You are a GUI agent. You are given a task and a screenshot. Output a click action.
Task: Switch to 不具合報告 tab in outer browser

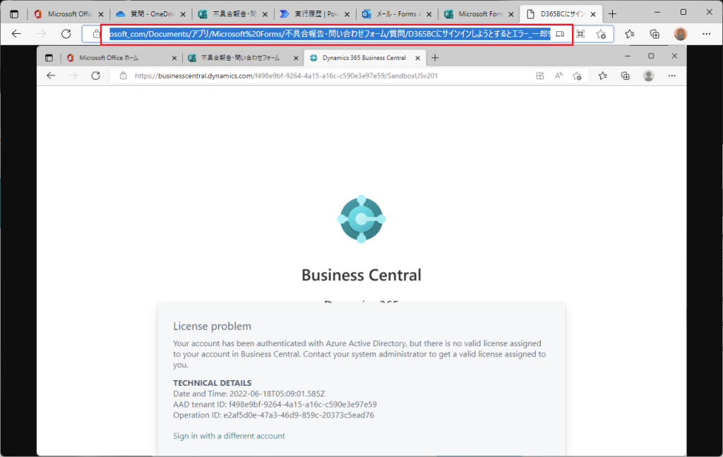(232, 14)
